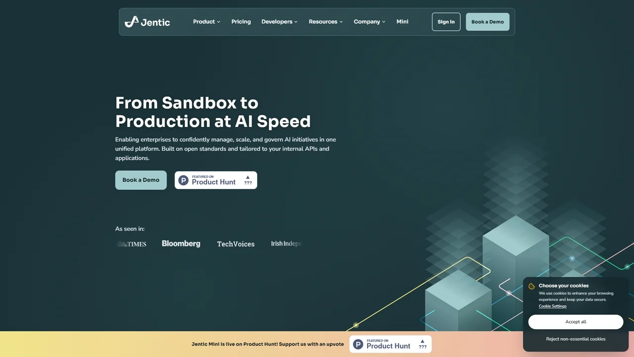Screen dimensions: 634x357
Task: Click the Product Hunt badge in bottom banner
Action: [x=390, y=344]
